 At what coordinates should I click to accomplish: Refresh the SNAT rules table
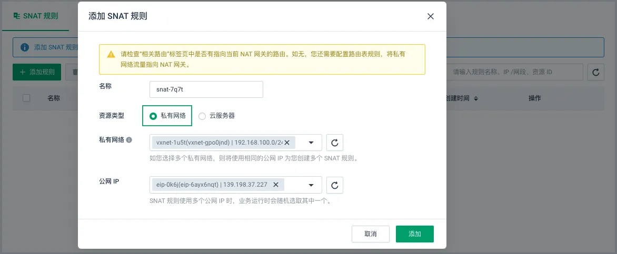[596, 72]
